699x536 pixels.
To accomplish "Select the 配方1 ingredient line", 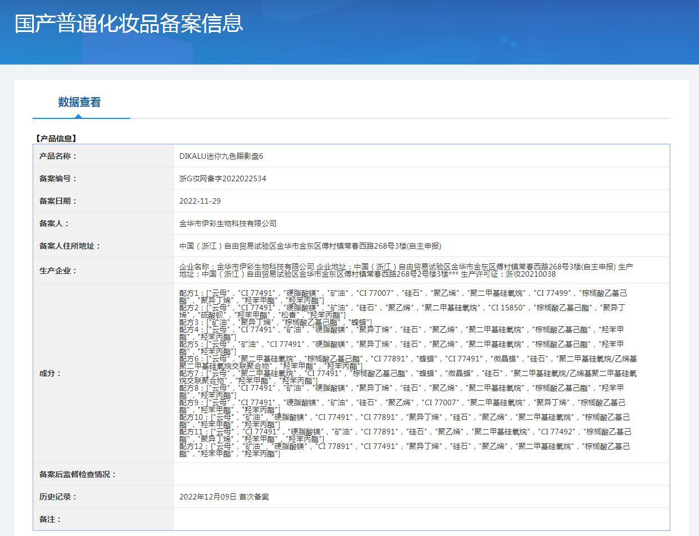I will pyautogui.click(x=403, y=297).
